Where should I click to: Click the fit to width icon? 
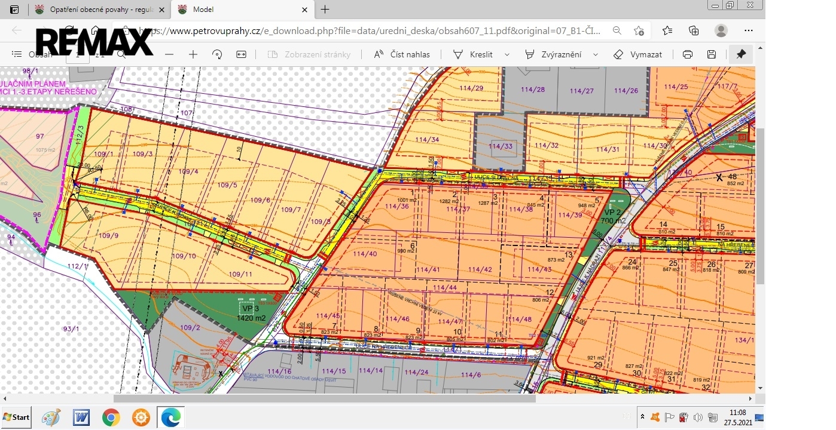coord(241,54)
